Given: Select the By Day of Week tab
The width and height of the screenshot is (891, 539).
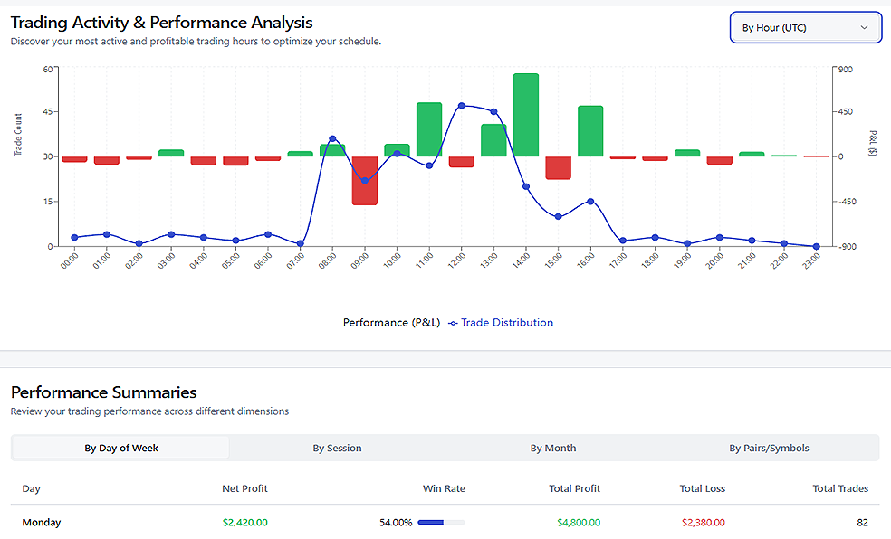Looking at the screenshot, I should [120, 448].
